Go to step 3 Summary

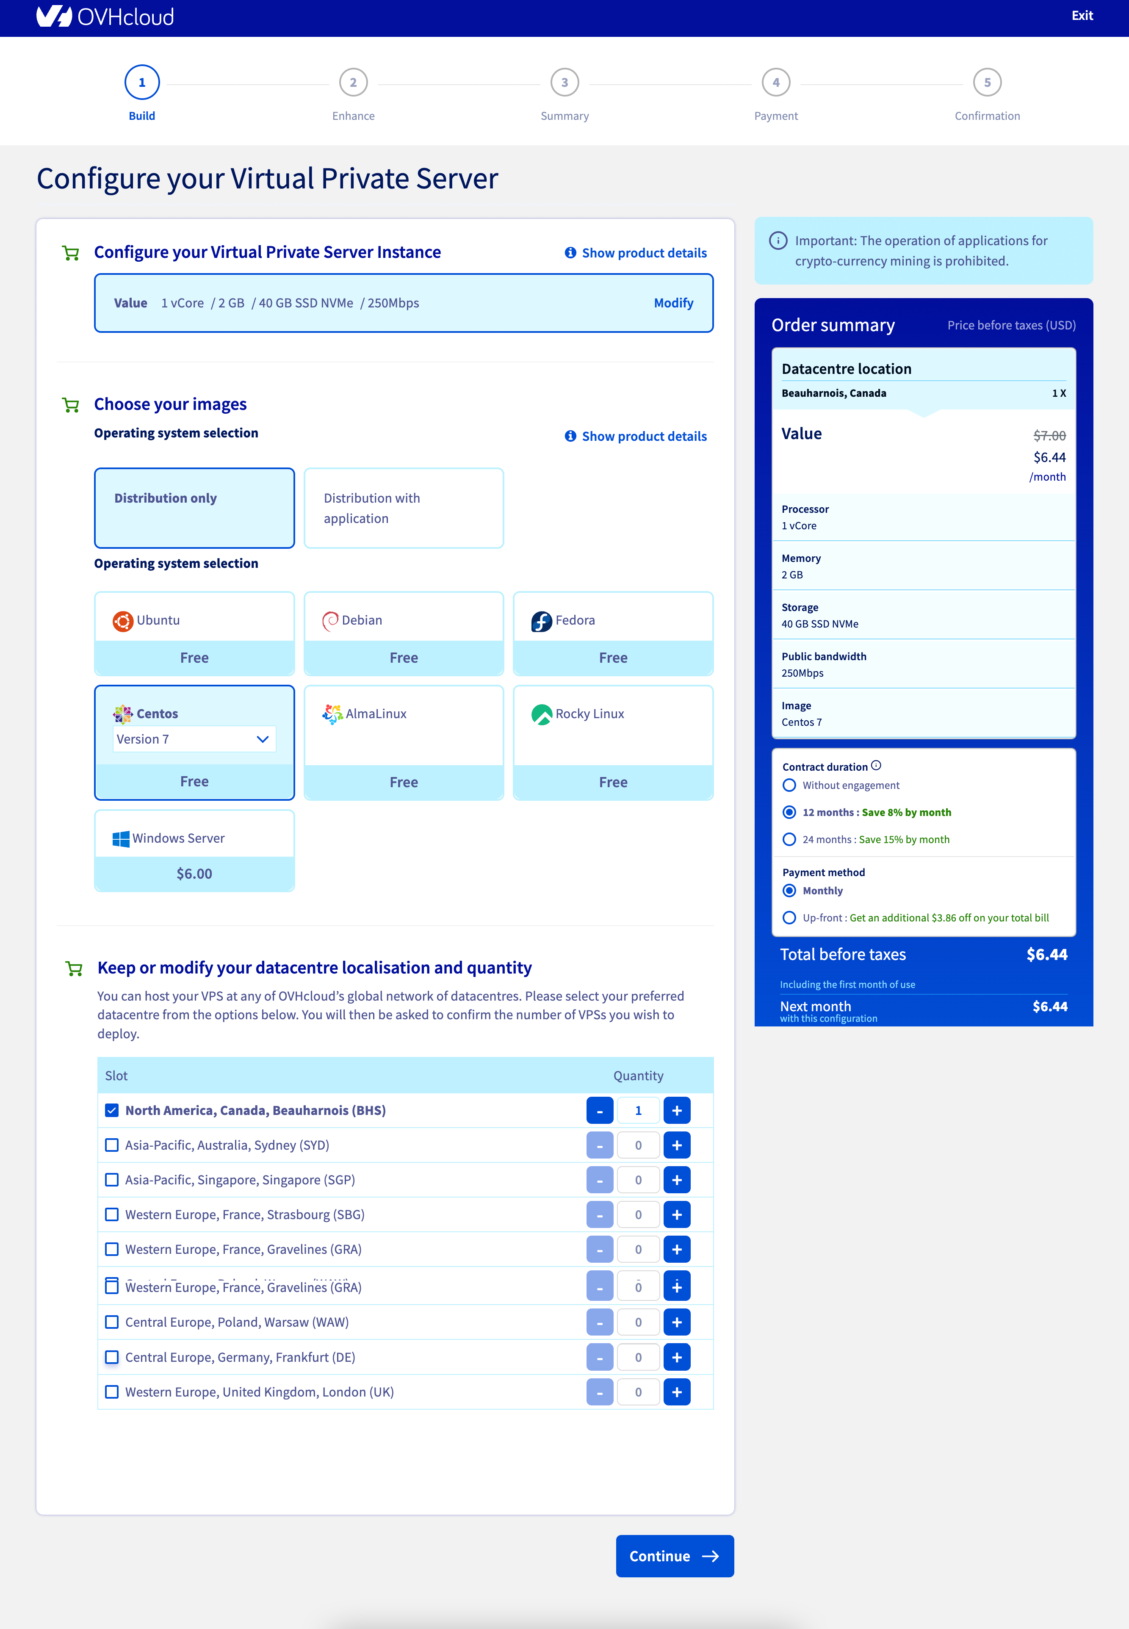pos(564,83)
